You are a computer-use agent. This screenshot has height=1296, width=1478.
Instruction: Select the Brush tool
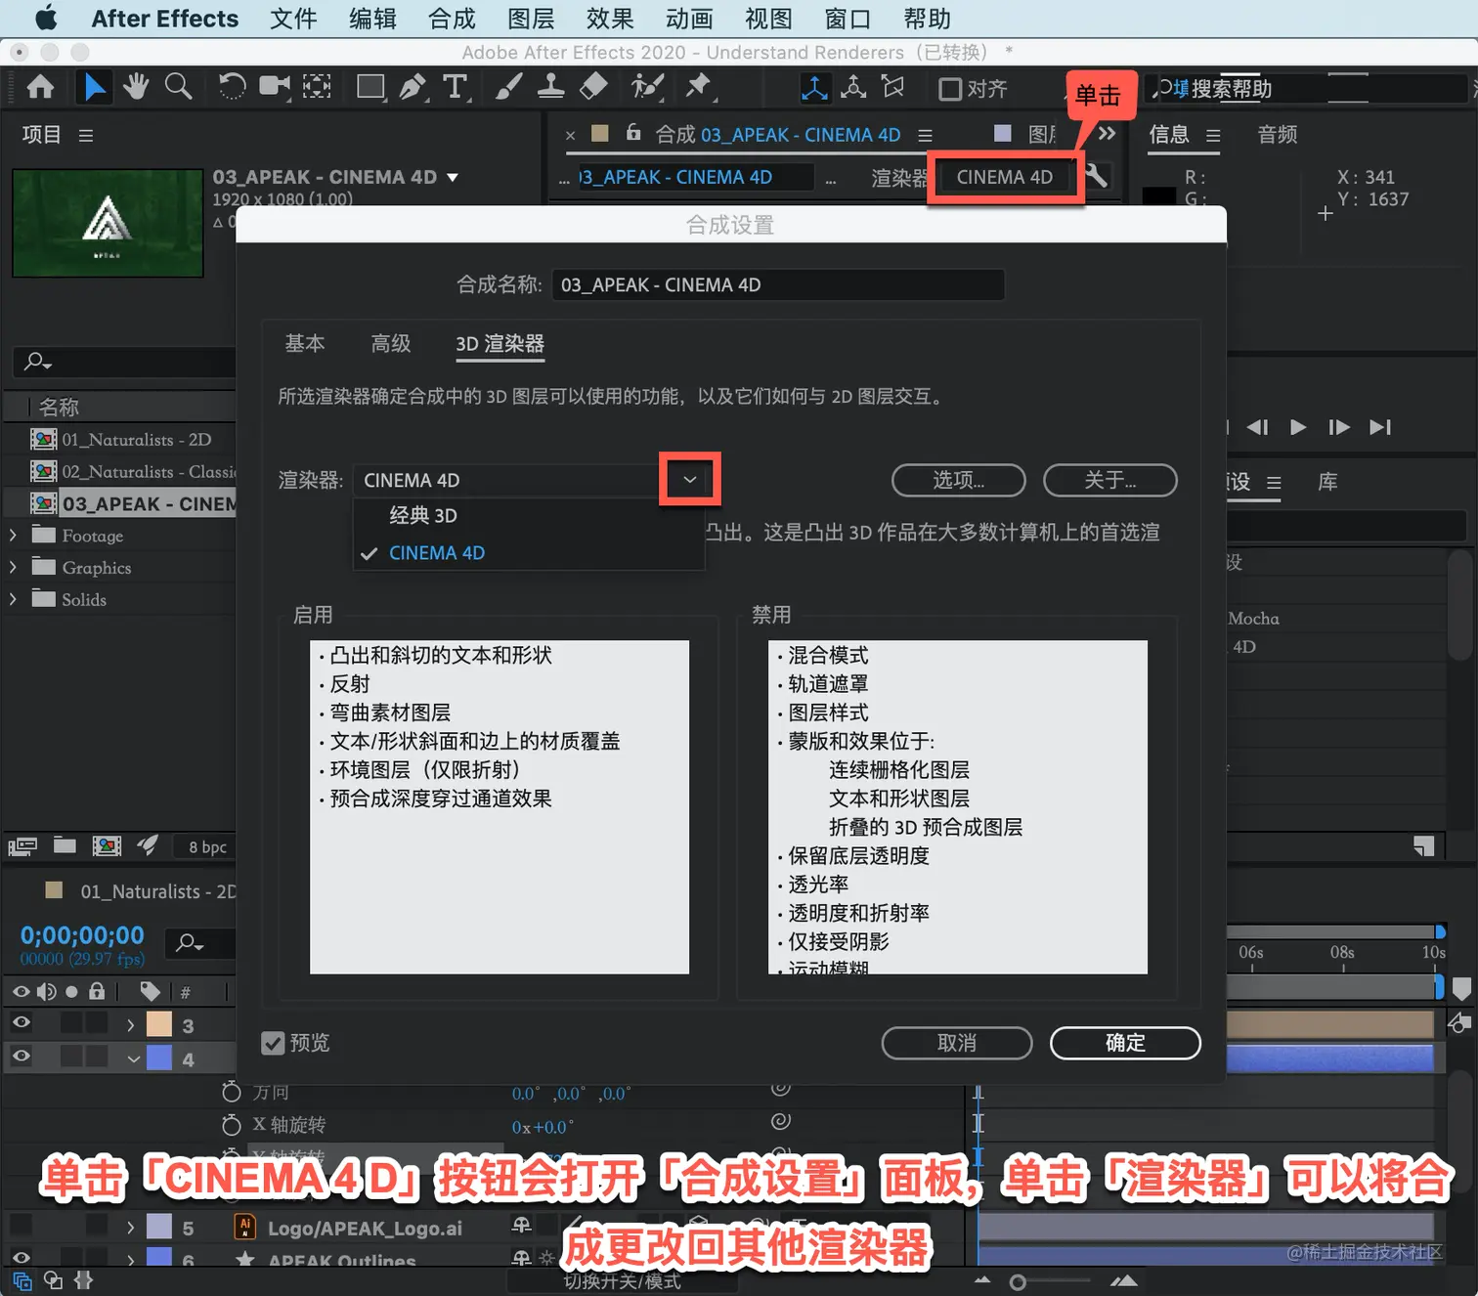click(x=508, y=88)
